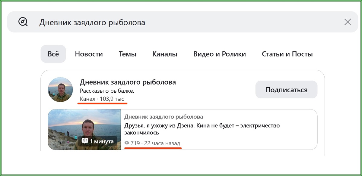Click inside the search input field
This screenshot has height=176, width=362.
pos(121,21)
